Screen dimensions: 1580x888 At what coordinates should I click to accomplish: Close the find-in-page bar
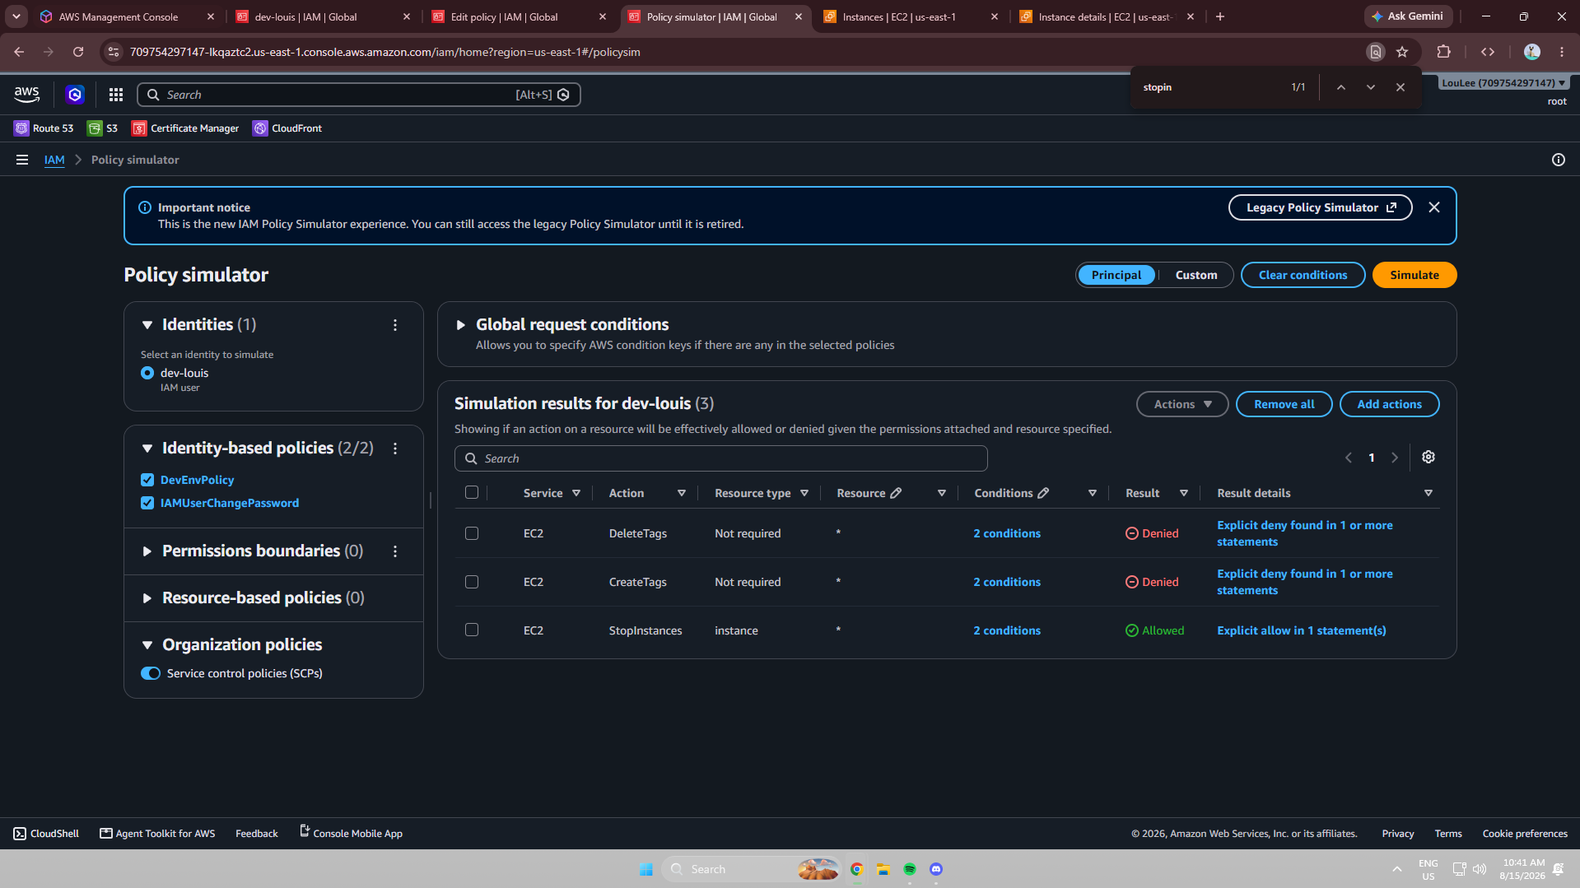pos(1401,87)
